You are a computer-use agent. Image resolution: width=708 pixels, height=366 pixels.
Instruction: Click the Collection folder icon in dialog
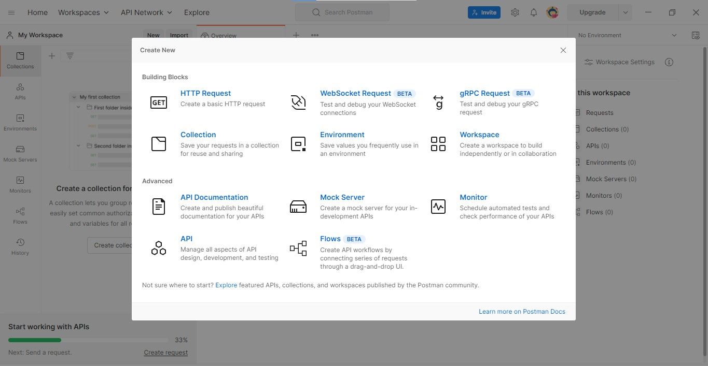coord(159,144)
